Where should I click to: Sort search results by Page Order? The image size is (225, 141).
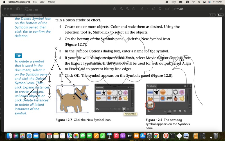pos(34,15)
